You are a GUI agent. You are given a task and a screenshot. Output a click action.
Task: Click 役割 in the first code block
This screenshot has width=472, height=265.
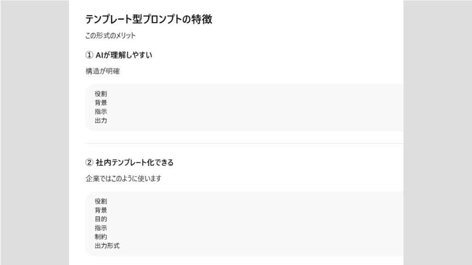(101, 94)
